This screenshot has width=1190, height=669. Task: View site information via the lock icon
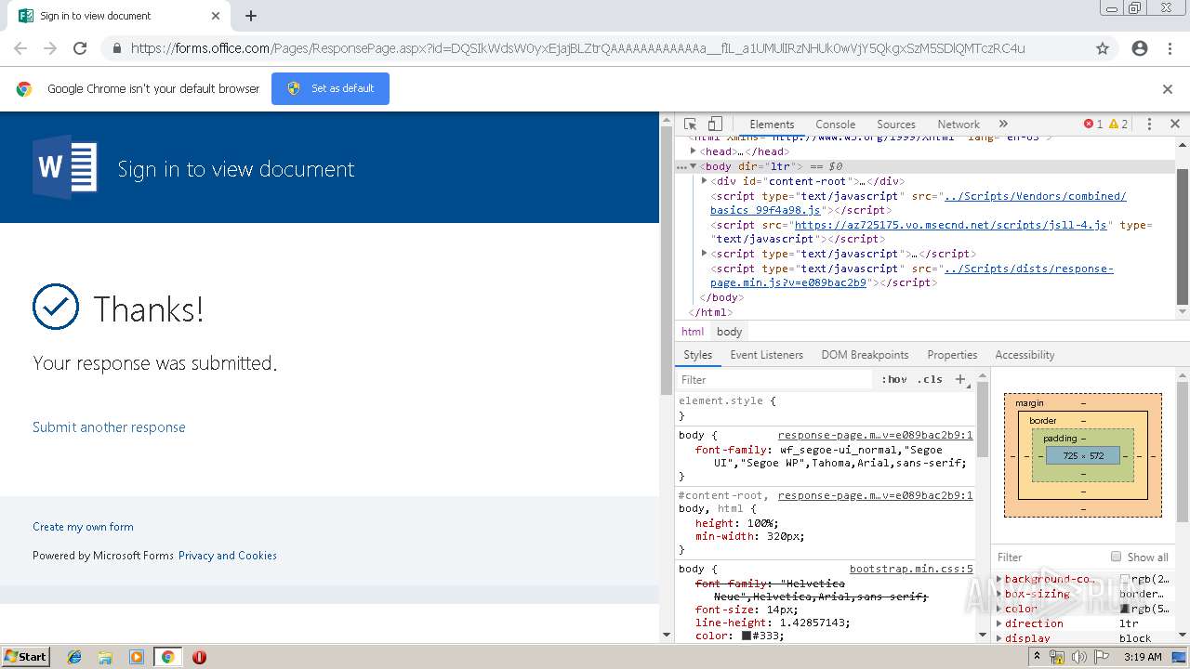[x=116, y=48]
